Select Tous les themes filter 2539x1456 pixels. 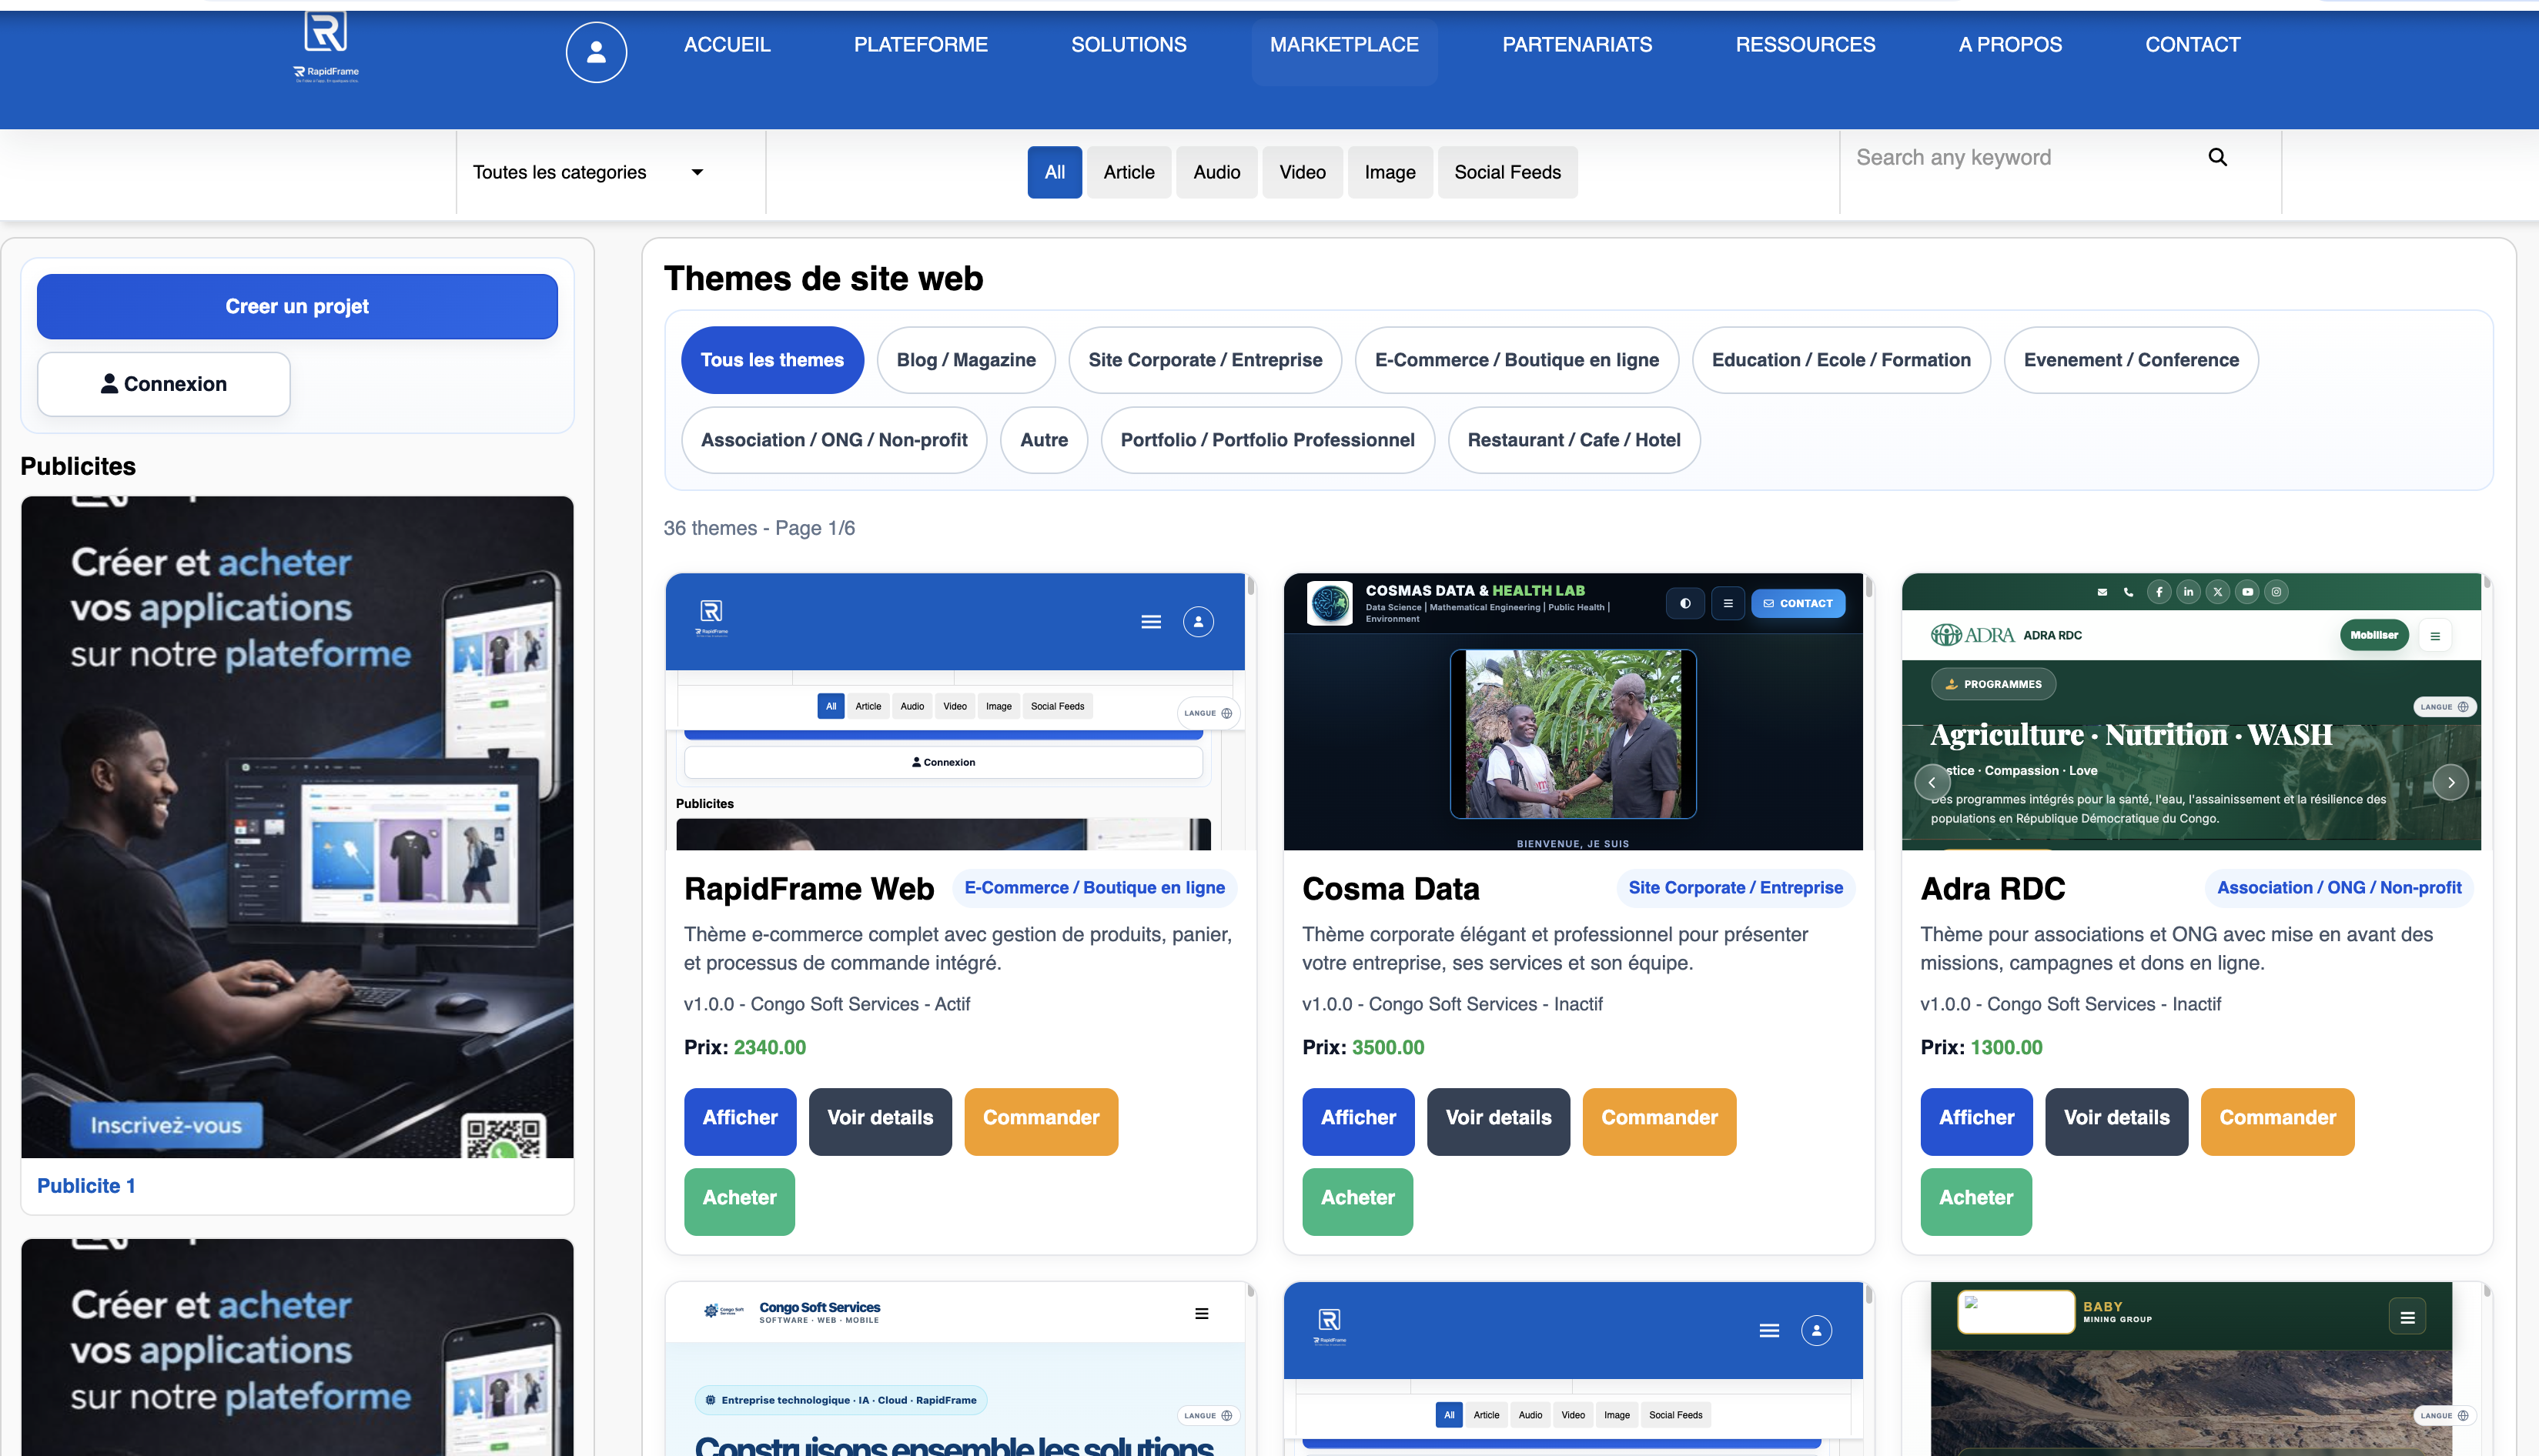point(772,360)
